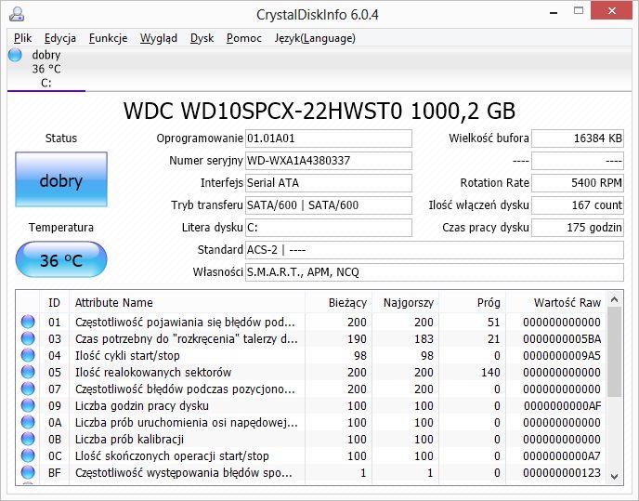Select the C: disk health orb in the disk bar
639x501 pixels.
pyautogui.click(x=15, y=55)
